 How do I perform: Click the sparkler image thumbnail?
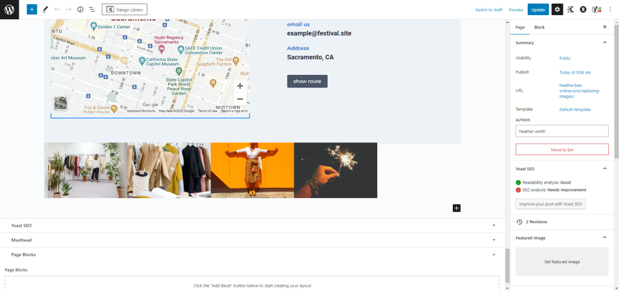point(335,170)
